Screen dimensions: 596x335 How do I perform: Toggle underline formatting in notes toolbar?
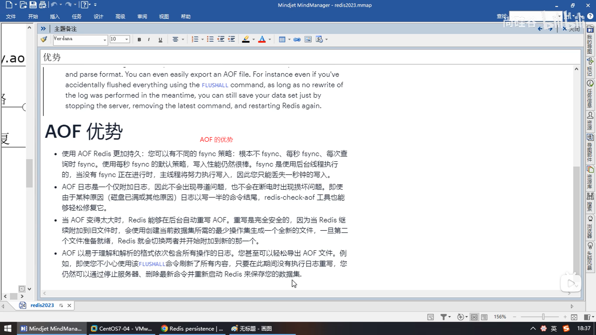[x=160, y=39]
